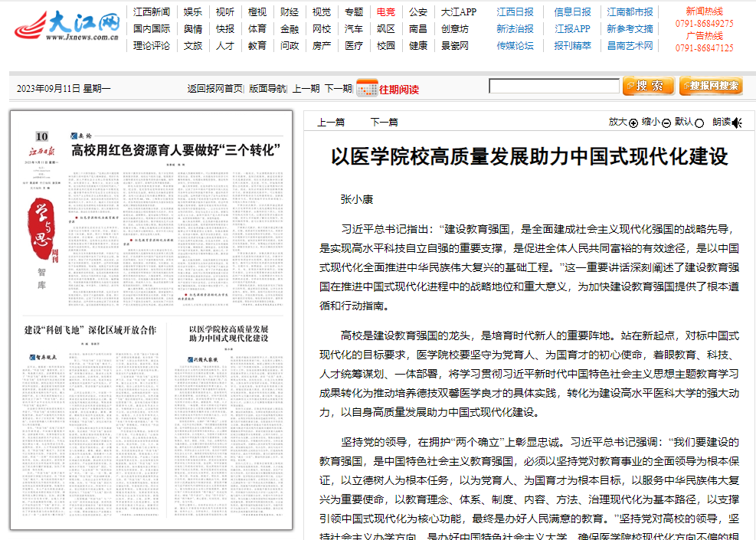
Task: Click the 放大 zoom-in plus icon
Action: [x=633, y=123]
